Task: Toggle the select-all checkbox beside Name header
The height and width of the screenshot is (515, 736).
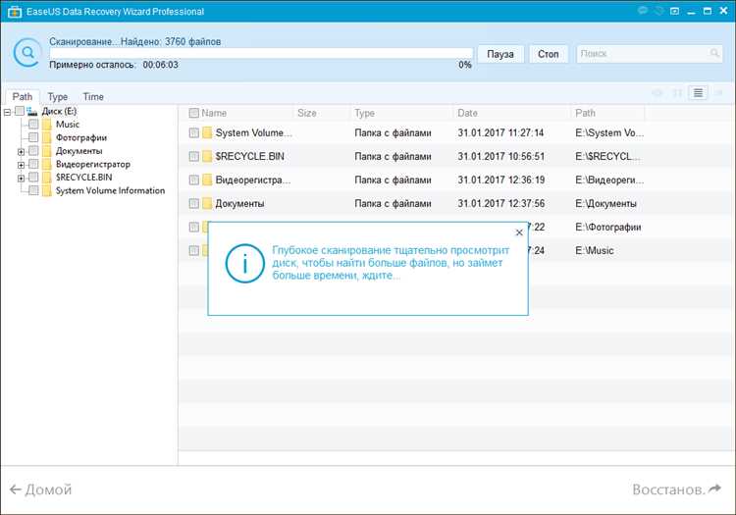Action: (x=193, y=113)
